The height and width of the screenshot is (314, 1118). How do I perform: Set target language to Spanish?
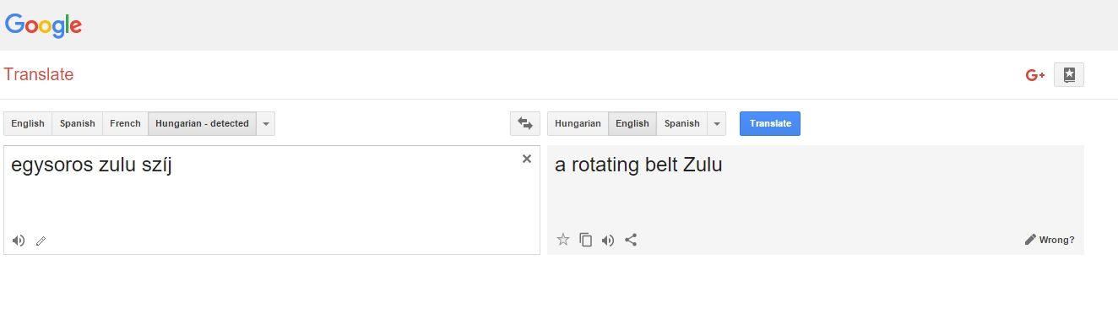pyautogui.click(x=682, y=123)
